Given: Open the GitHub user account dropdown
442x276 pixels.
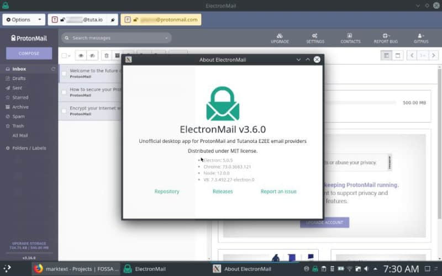Looking at the screenshot, I should (x=421, y=38).
